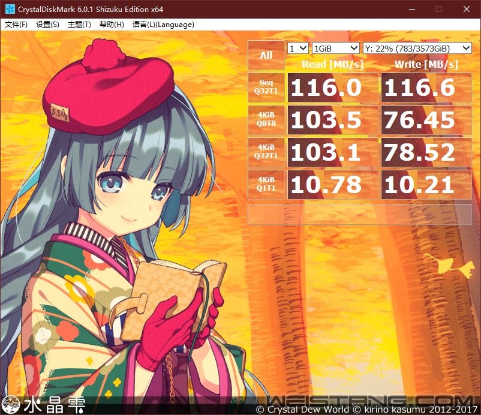Open the test count dropdown showing 1
481x415 pixels.
tap(297, 47)
